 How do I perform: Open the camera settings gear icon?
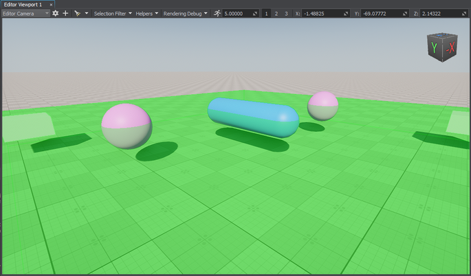click(56, 13)
